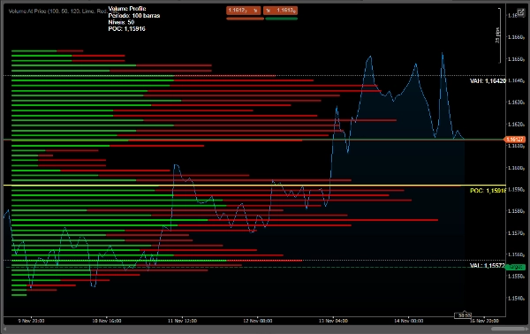Click the sell button showing 1.1612
The width and height of the screenshot is (530, 334).
(x=244, y=11)
